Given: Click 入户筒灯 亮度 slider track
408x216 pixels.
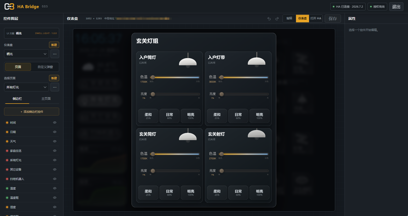Looking at the screenshot, I should [175, 94].
